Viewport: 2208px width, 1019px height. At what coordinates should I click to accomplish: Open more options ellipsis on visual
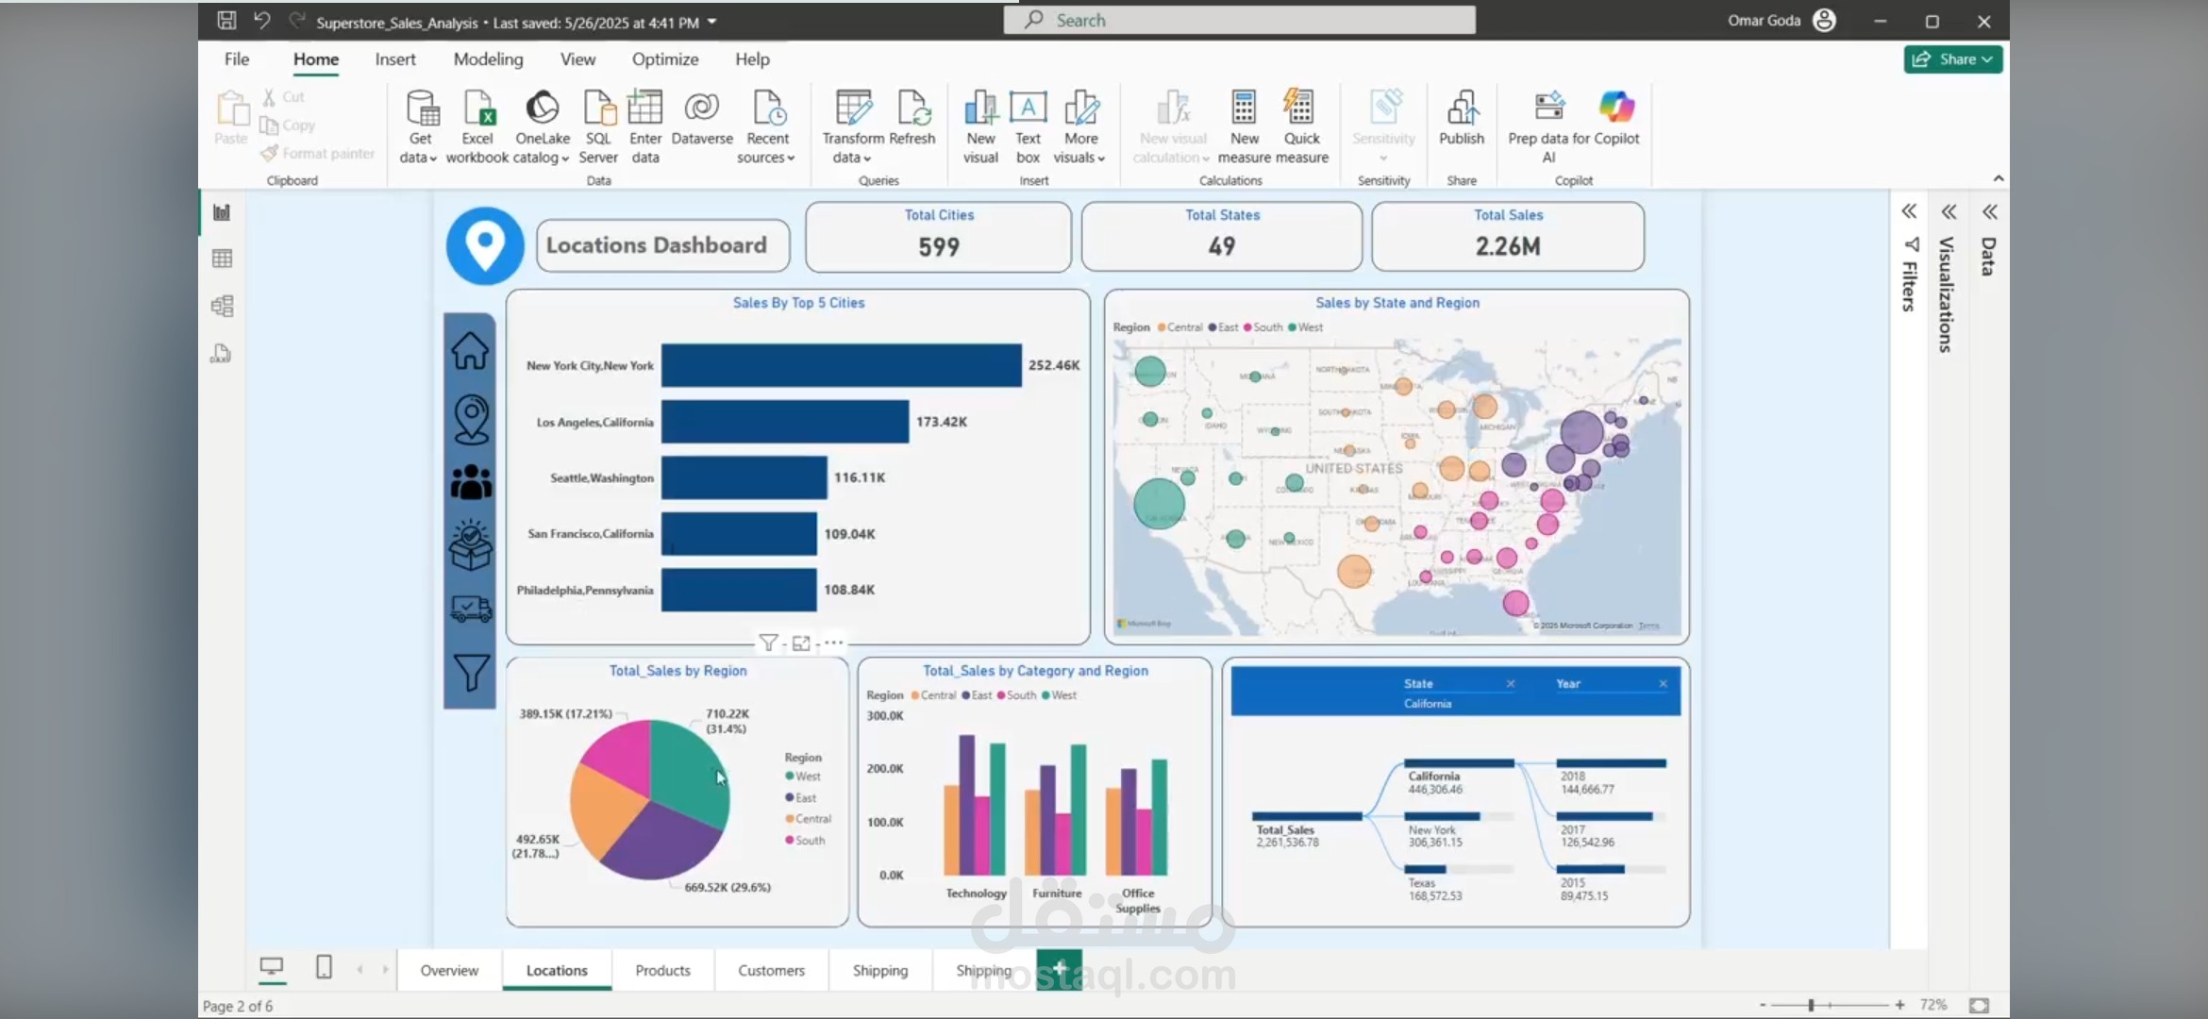(833, 643)
